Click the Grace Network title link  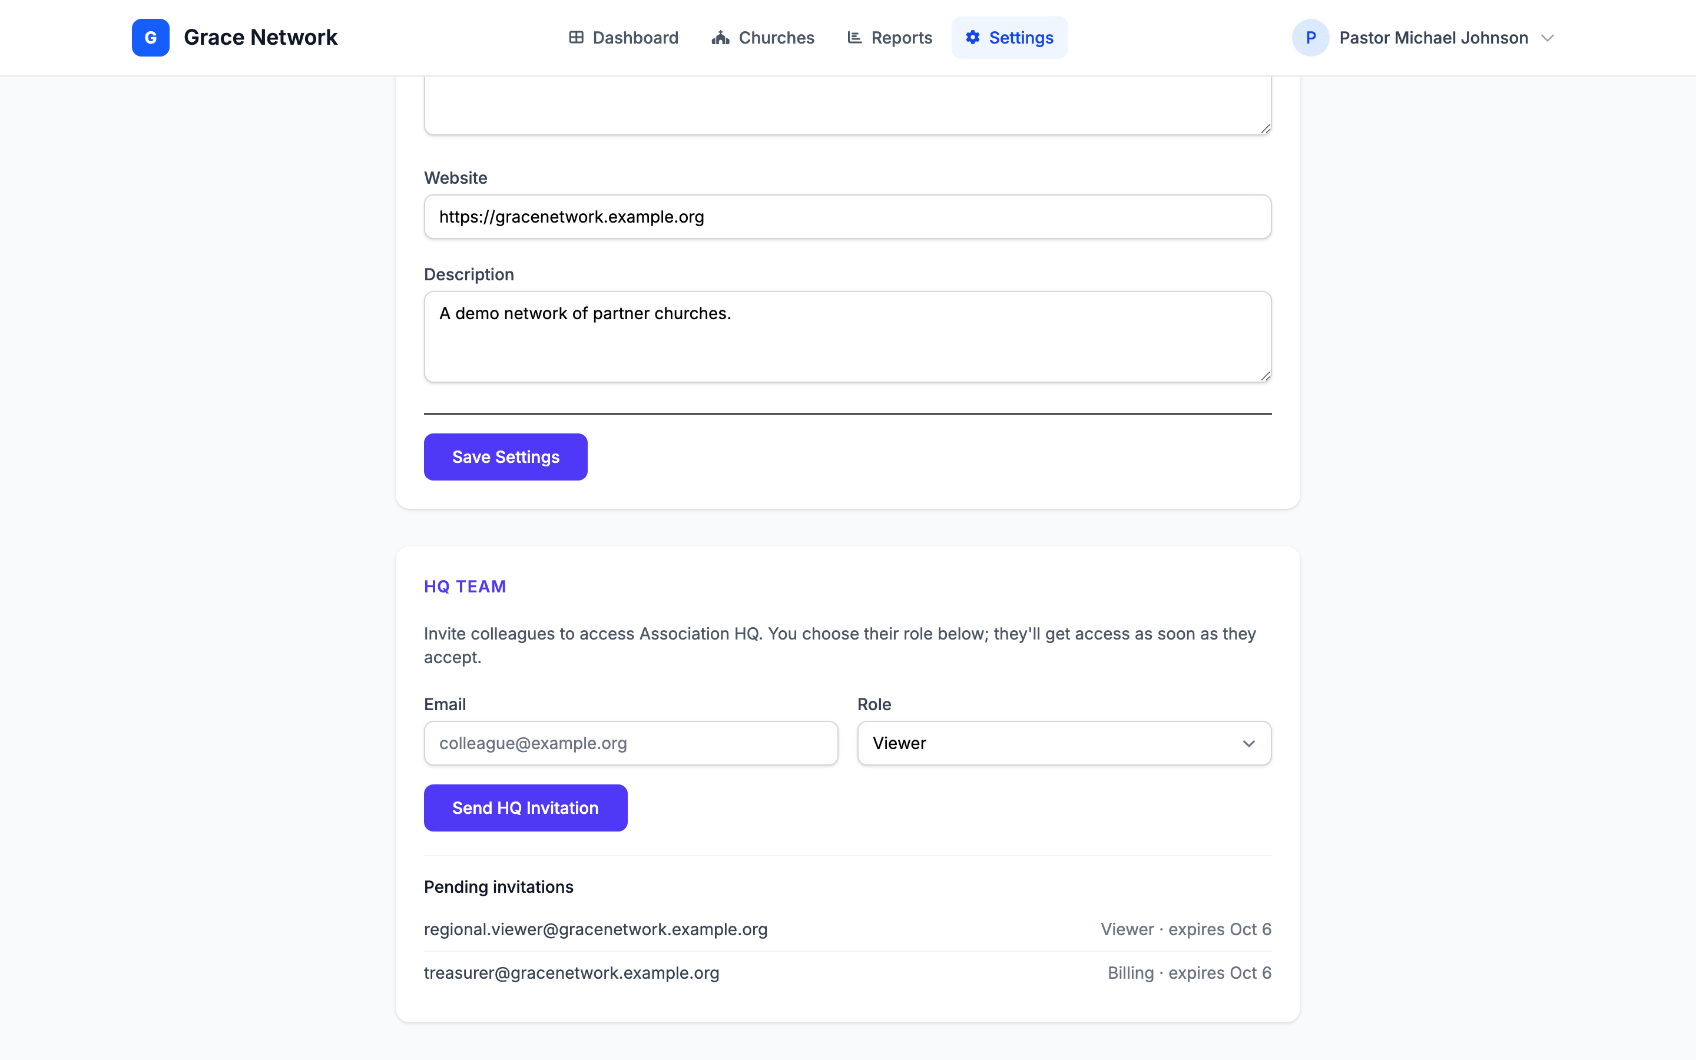(261, 38)
